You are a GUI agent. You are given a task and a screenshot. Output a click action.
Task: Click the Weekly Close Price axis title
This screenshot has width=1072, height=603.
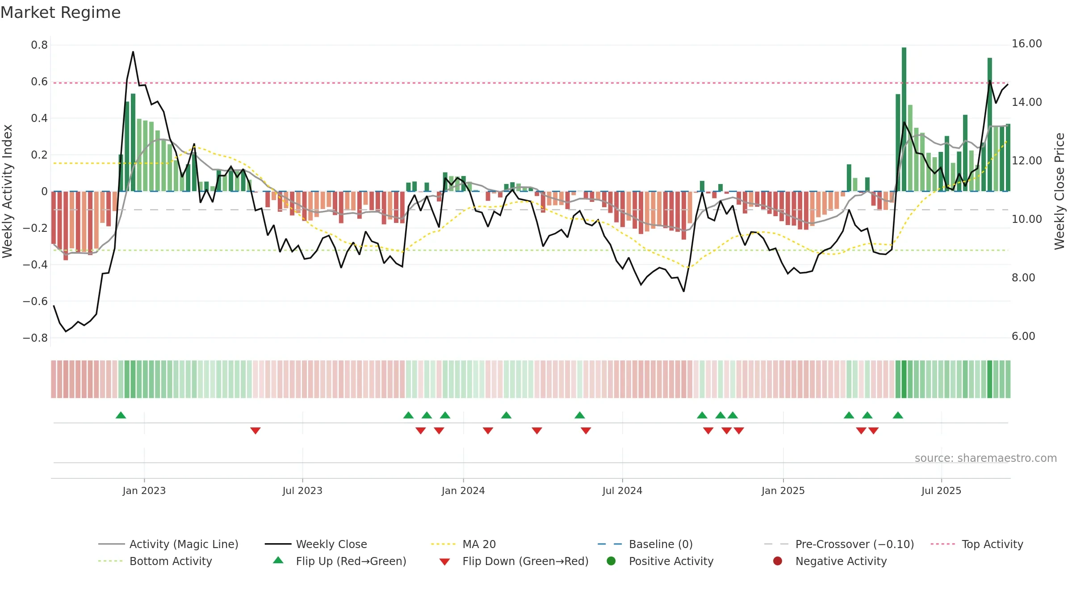(1059, 191)
